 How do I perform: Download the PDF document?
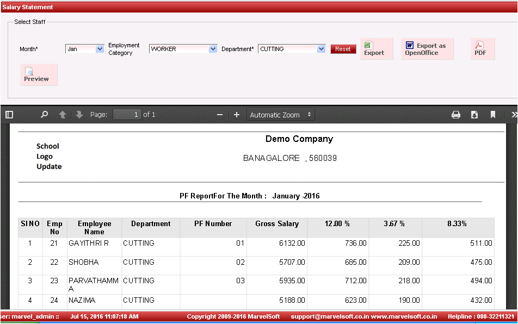point(474,115)
